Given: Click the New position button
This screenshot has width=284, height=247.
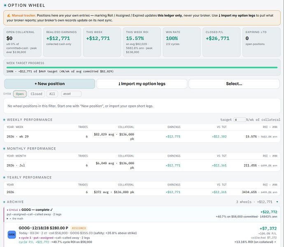Looking at the screenshot, I should click(50, 84).
